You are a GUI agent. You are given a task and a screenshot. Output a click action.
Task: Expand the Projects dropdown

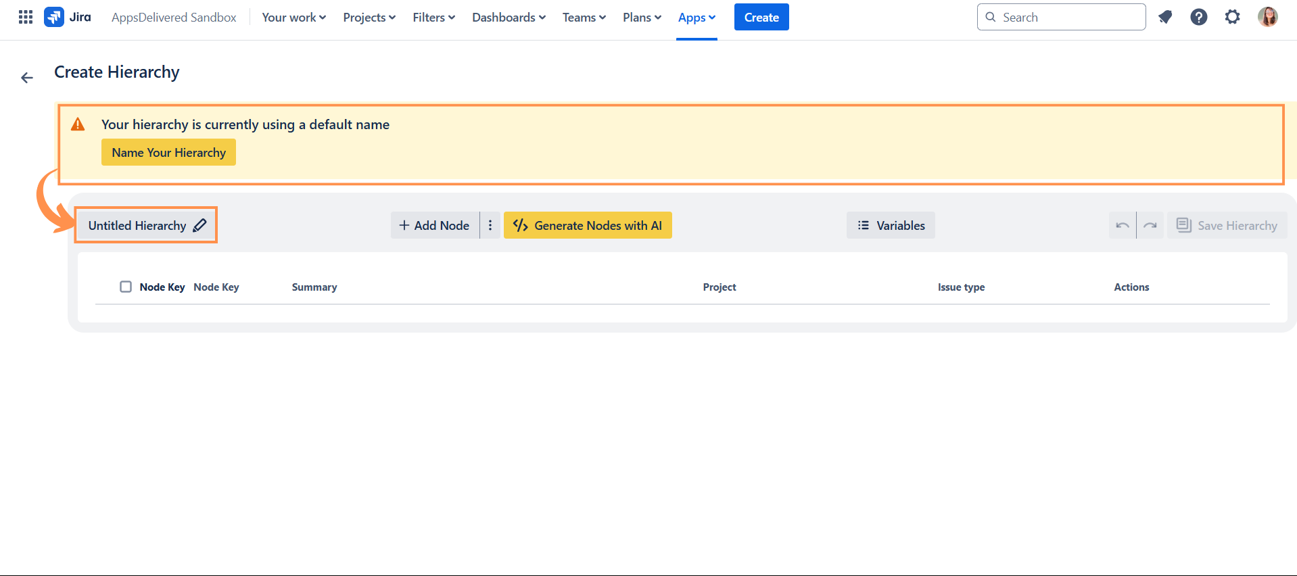point(369,18)
